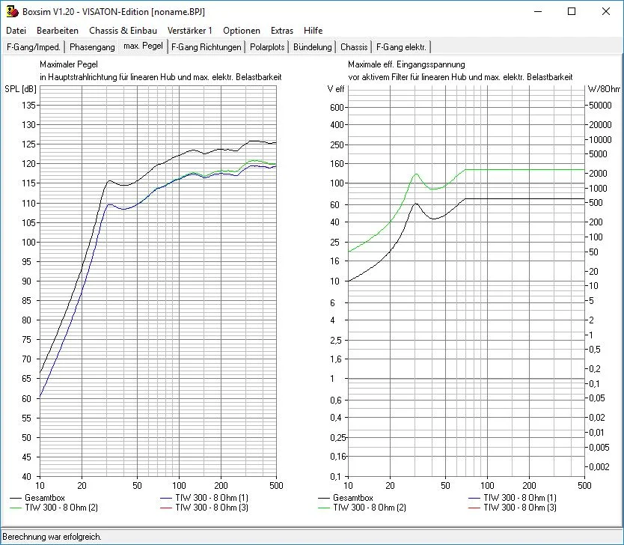The height and width of the screenshot is (545, 624).
Task: Open the Extras menu
Action: pyautogui.click(x=282, y=31)
